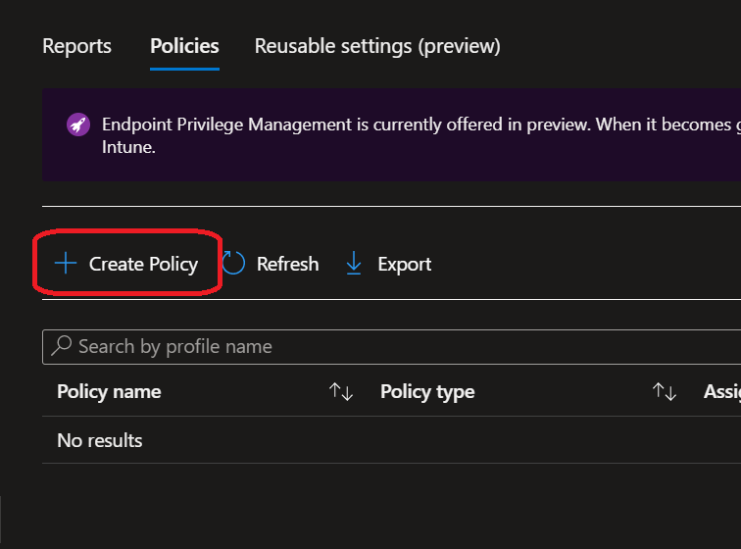The image size is (741, 549).
Task: Click the No results table row
Action: pos(100,440)
